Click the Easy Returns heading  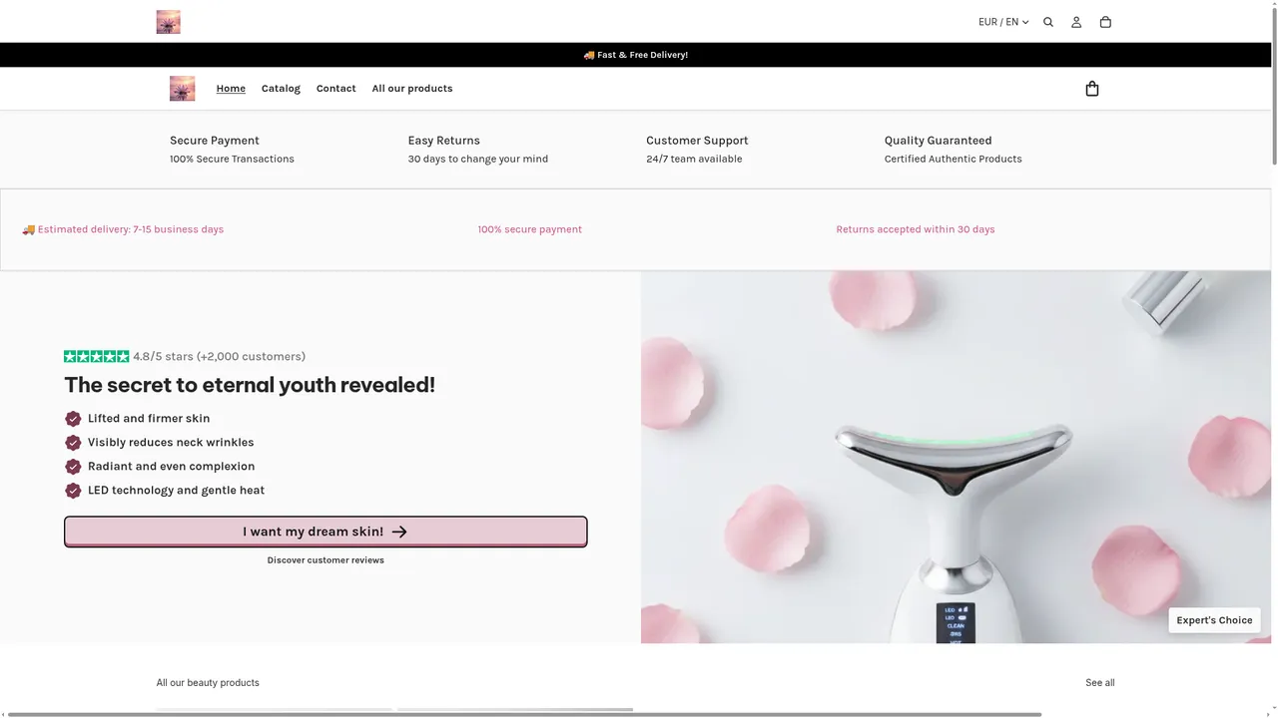(444, 141)
